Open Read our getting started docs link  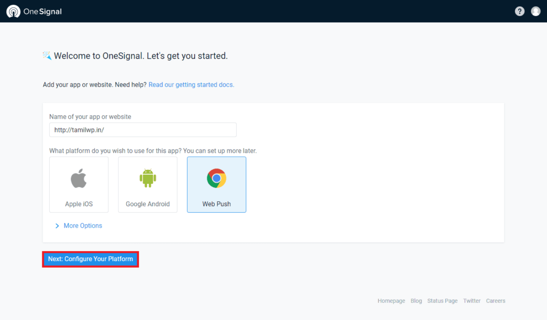[x=191, y=85]
